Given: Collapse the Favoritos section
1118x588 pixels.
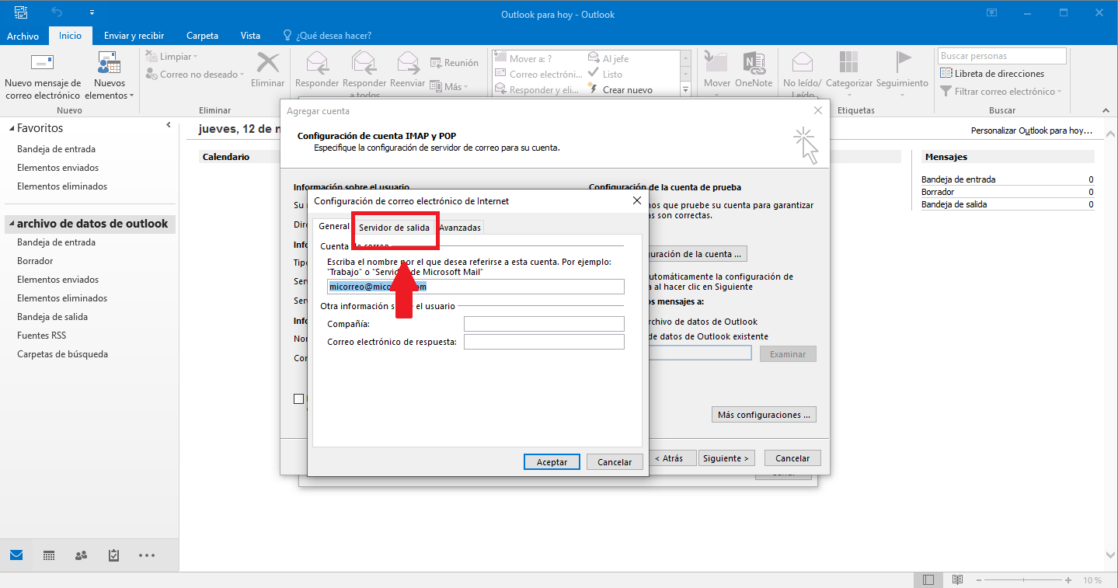Looking at the screenshot, I should coord(11,129).
